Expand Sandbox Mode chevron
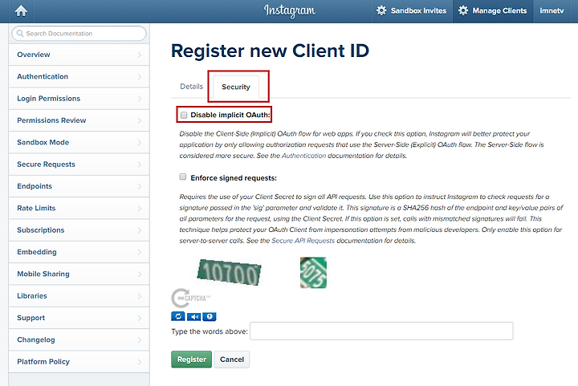This screenshot has height=386, width=578. (140, 143)
